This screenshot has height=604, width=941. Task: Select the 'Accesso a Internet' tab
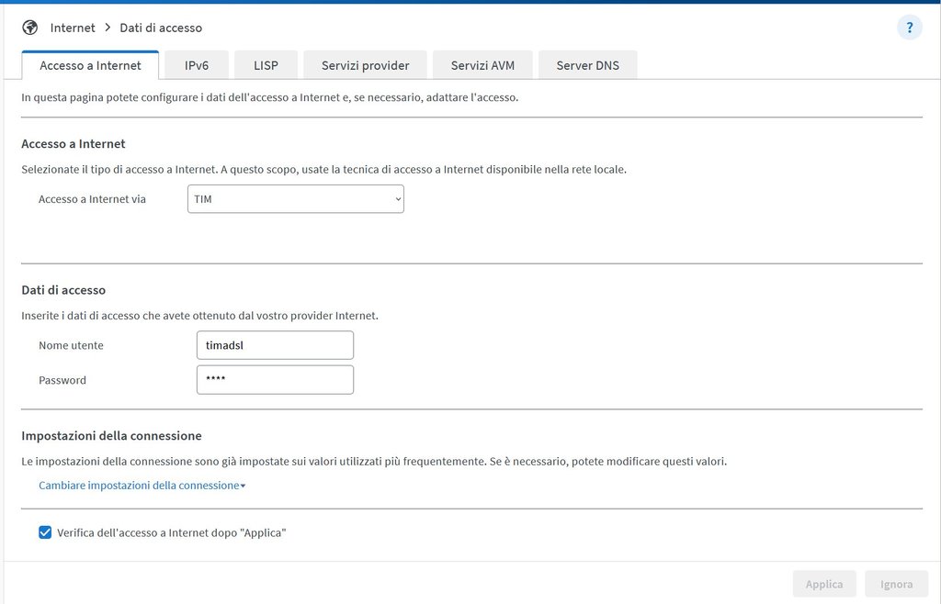pyautogui.click(x=90, y=65)
